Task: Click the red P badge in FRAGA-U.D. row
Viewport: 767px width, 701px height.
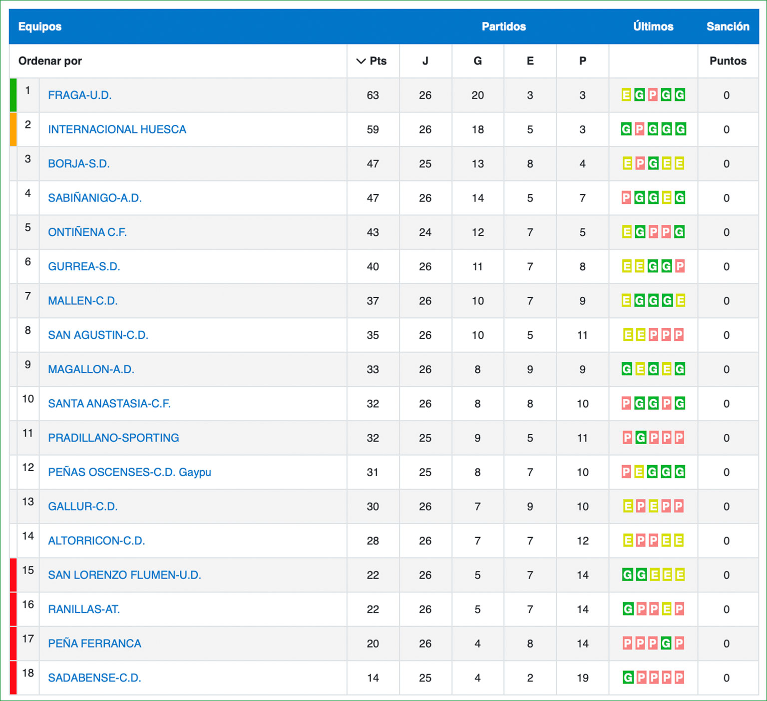Action: click(x=653, y=95)
